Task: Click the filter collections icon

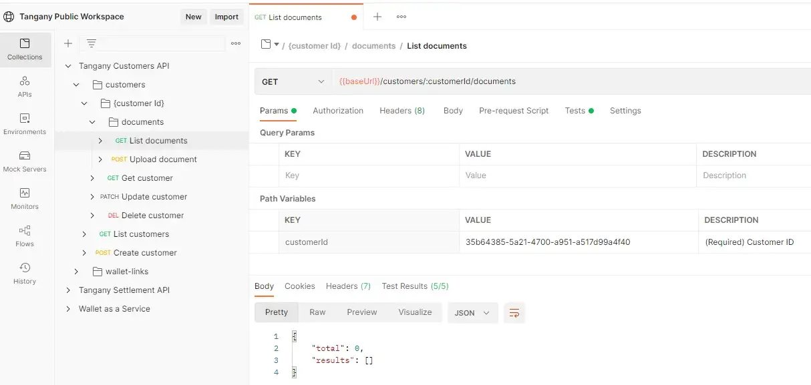Action: click(x=92, y=43)
